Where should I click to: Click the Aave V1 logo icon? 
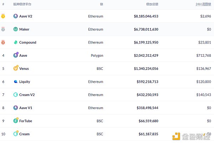15,108
